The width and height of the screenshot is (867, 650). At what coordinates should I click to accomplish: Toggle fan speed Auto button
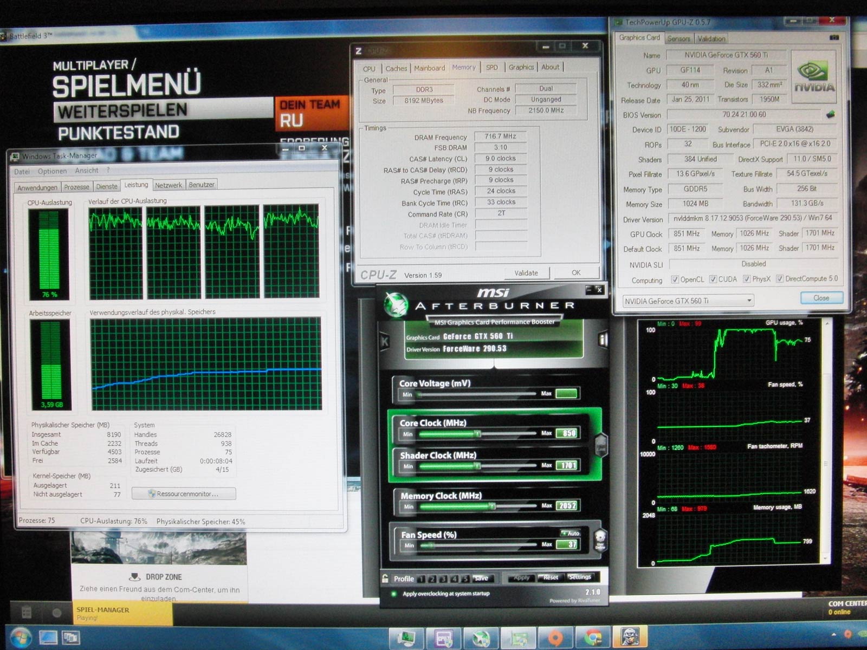click(570, 534)
